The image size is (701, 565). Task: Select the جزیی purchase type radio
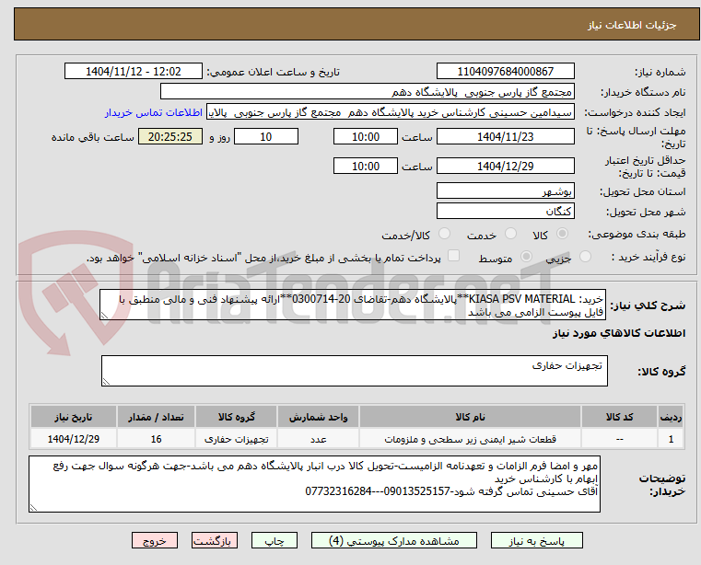(585, 257)
